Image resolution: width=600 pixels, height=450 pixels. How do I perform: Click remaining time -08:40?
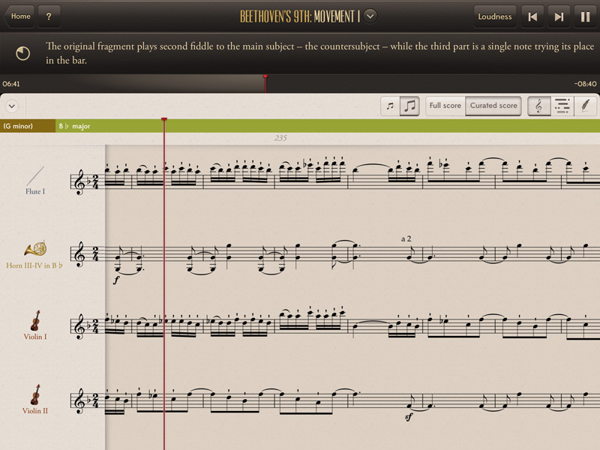point(585,84)
